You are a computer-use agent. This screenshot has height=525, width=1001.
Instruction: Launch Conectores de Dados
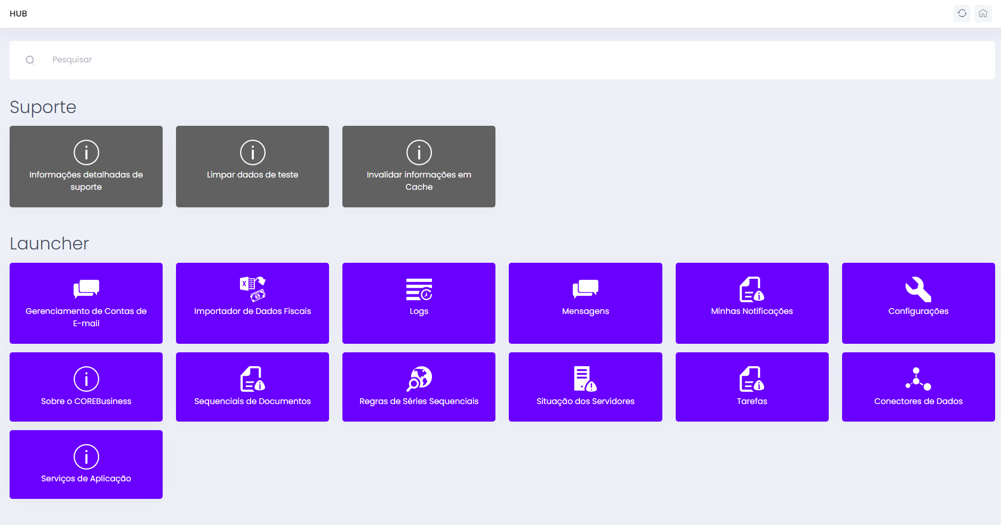coord(918,386)
